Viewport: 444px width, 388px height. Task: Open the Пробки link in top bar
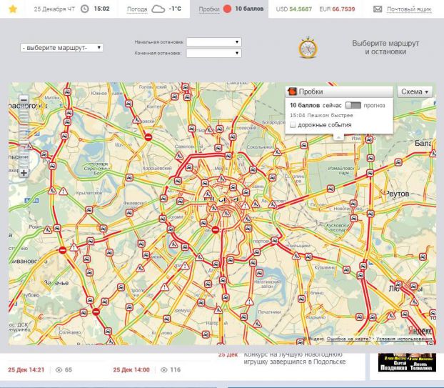(x=209, y=9)
